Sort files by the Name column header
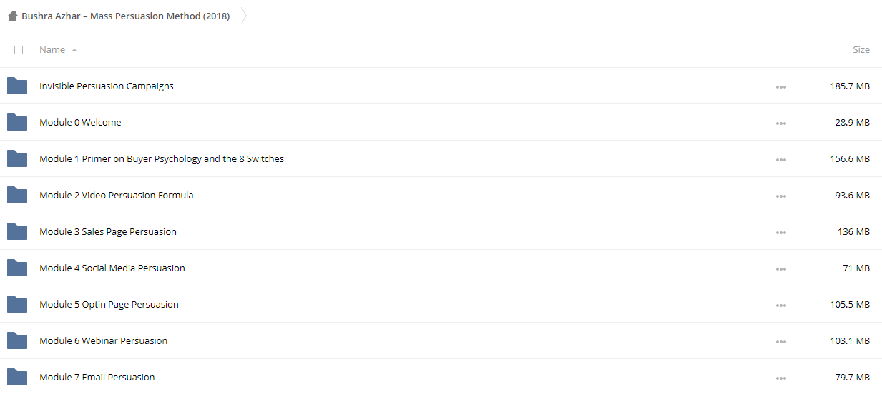This screenshot has width=882, height=394. (x=52, y=50)
